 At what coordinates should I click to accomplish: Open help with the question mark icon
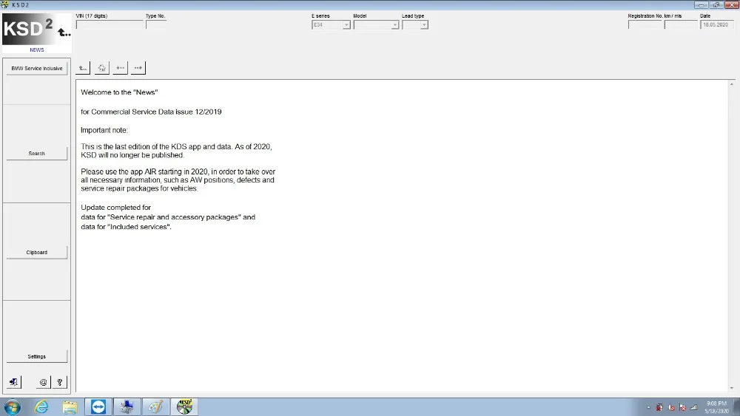pos(60,382)
